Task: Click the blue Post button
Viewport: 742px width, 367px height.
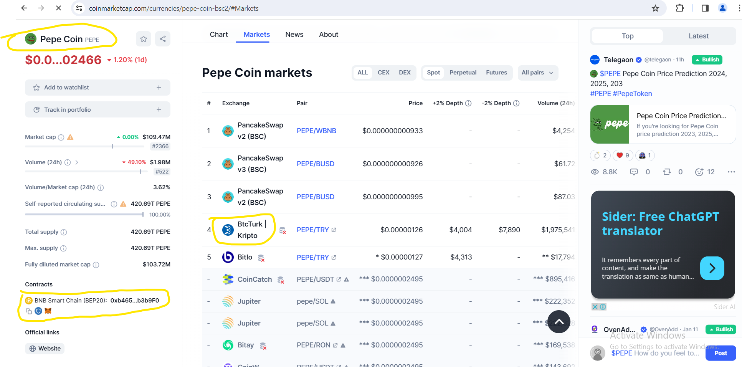Action: (721, 353)
